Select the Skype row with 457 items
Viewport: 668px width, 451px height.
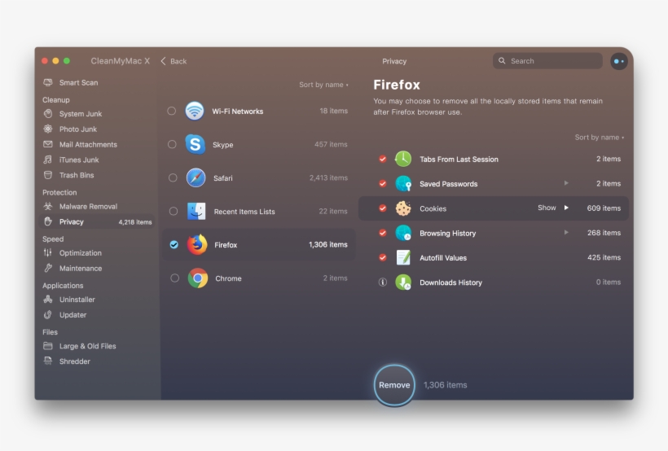click(258, 144)
